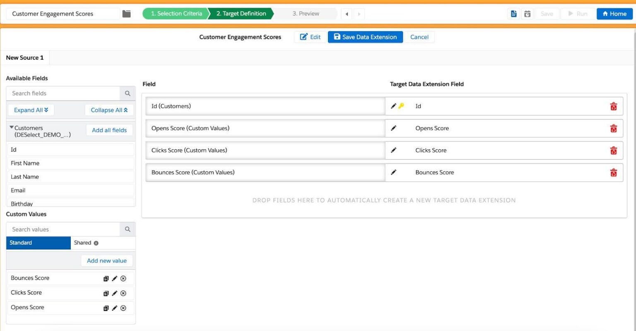Click the Save Data Extension button

(x=365, y=37)
